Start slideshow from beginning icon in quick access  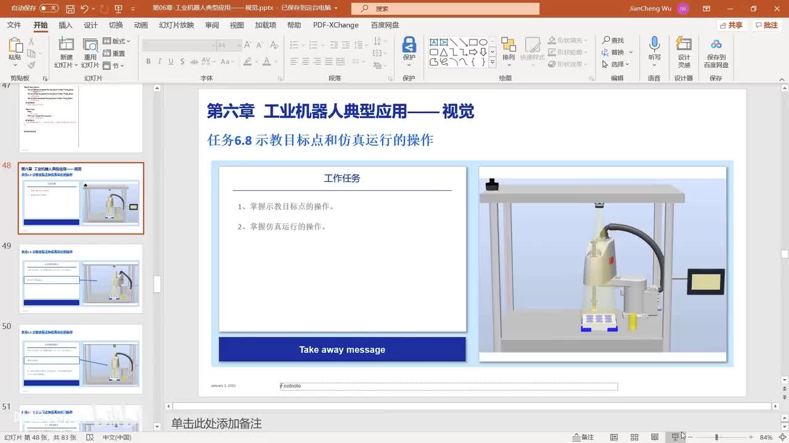pos(120,9)
